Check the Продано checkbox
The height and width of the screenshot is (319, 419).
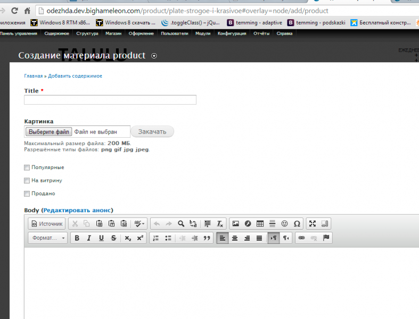click(x=27, y=194)
